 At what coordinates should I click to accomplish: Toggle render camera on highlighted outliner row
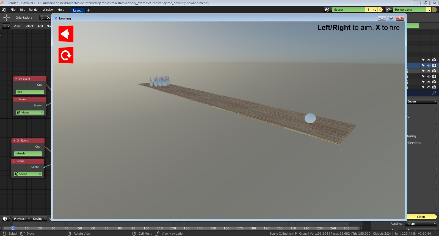click(x=434, y=65)
